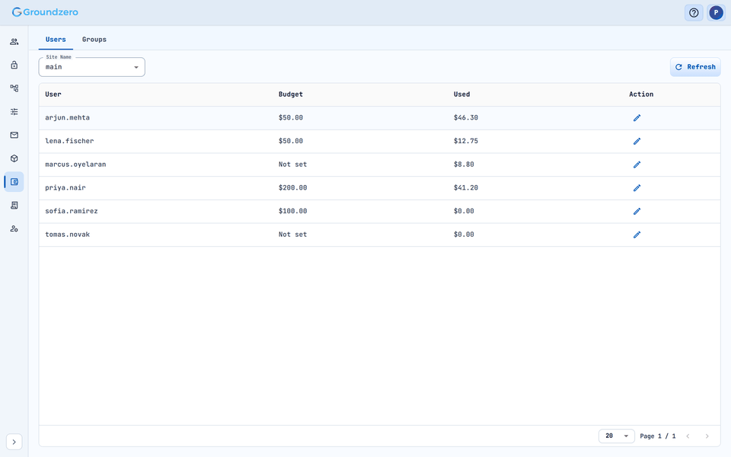Select the sofia.ramirez username cell
The height and width of the screenshot is (457, 731).
coord(72,211)
